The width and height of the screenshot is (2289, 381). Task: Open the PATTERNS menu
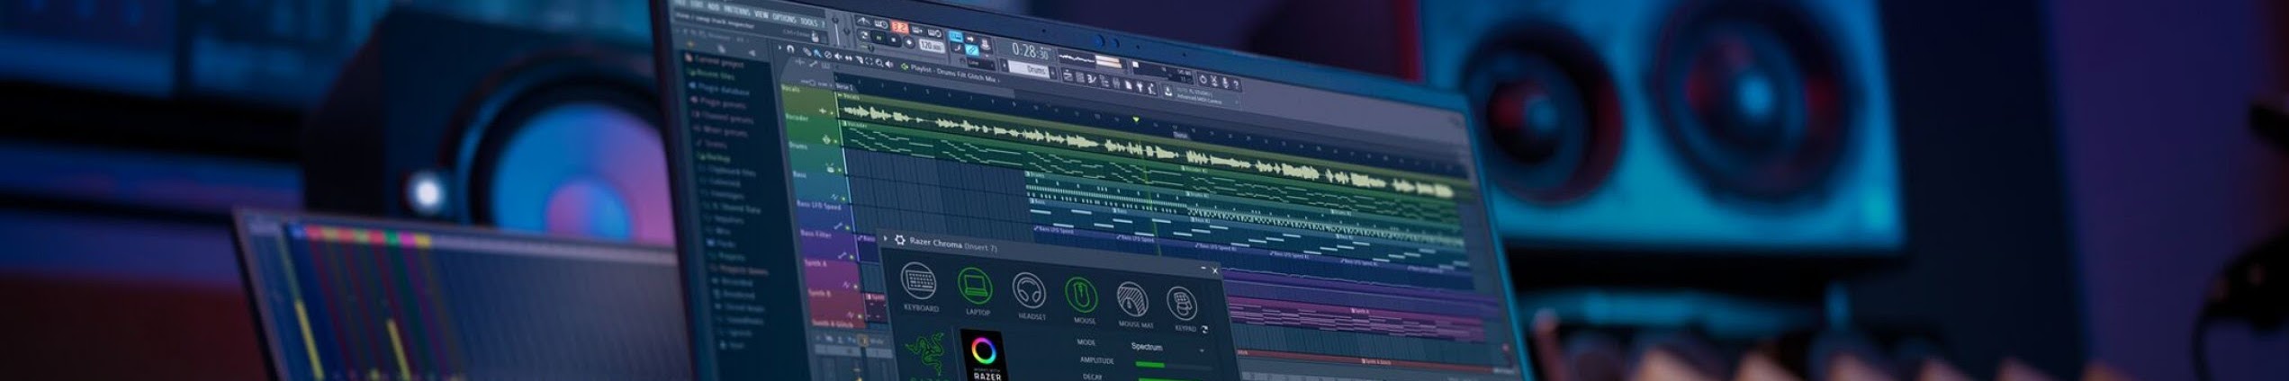736,11
